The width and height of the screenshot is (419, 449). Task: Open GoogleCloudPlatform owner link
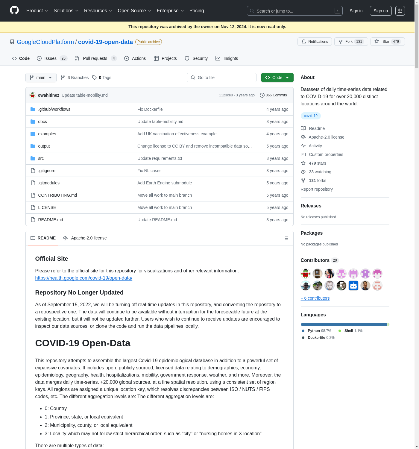pos(45,42)
